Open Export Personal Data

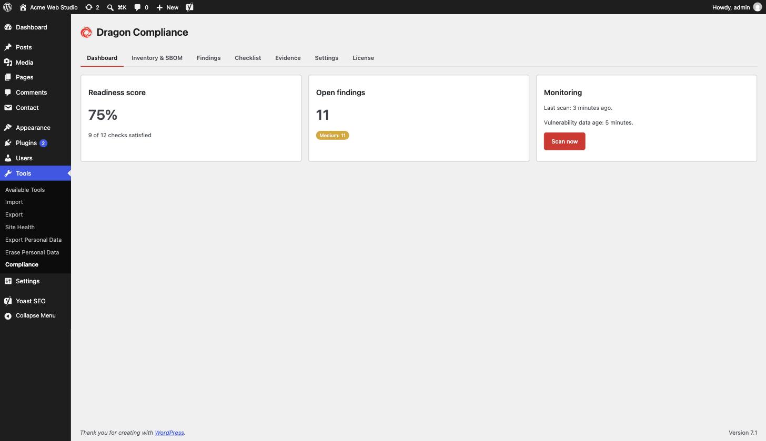click(33, 240)
